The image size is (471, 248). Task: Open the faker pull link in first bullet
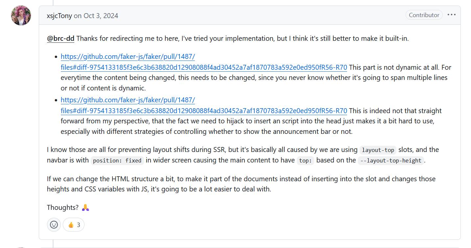coord(204,62)
